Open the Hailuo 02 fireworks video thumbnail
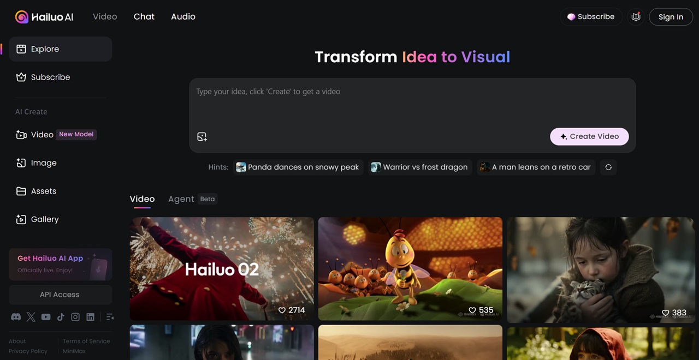Viewport: 699px width, 360px height. (x=222, y=269)
